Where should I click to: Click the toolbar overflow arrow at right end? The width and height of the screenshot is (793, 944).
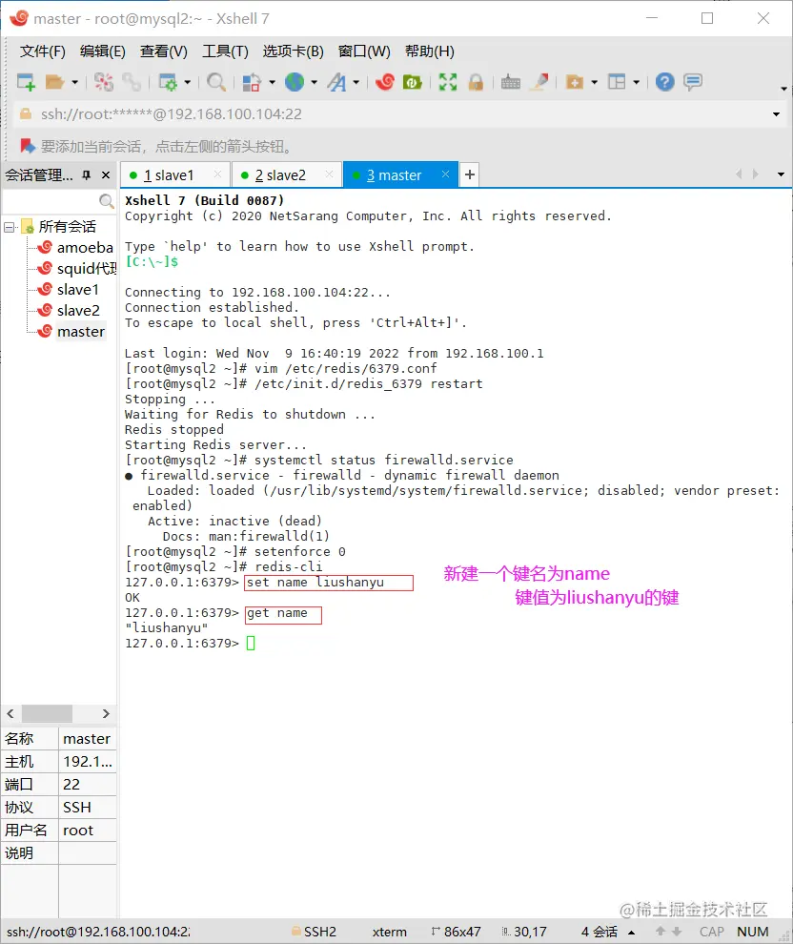(783, 89)
